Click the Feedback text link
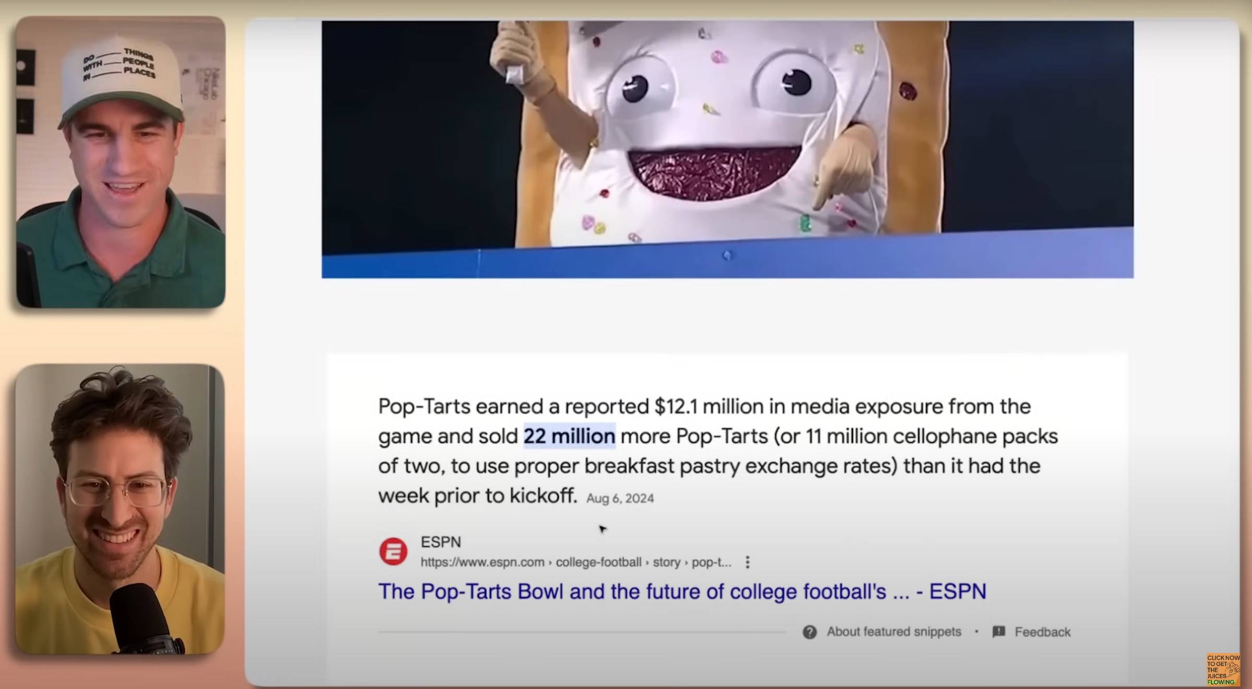 [1042, 632]
